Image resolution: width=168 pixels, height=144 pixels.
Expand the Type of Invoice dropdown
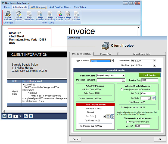(112, 61)
